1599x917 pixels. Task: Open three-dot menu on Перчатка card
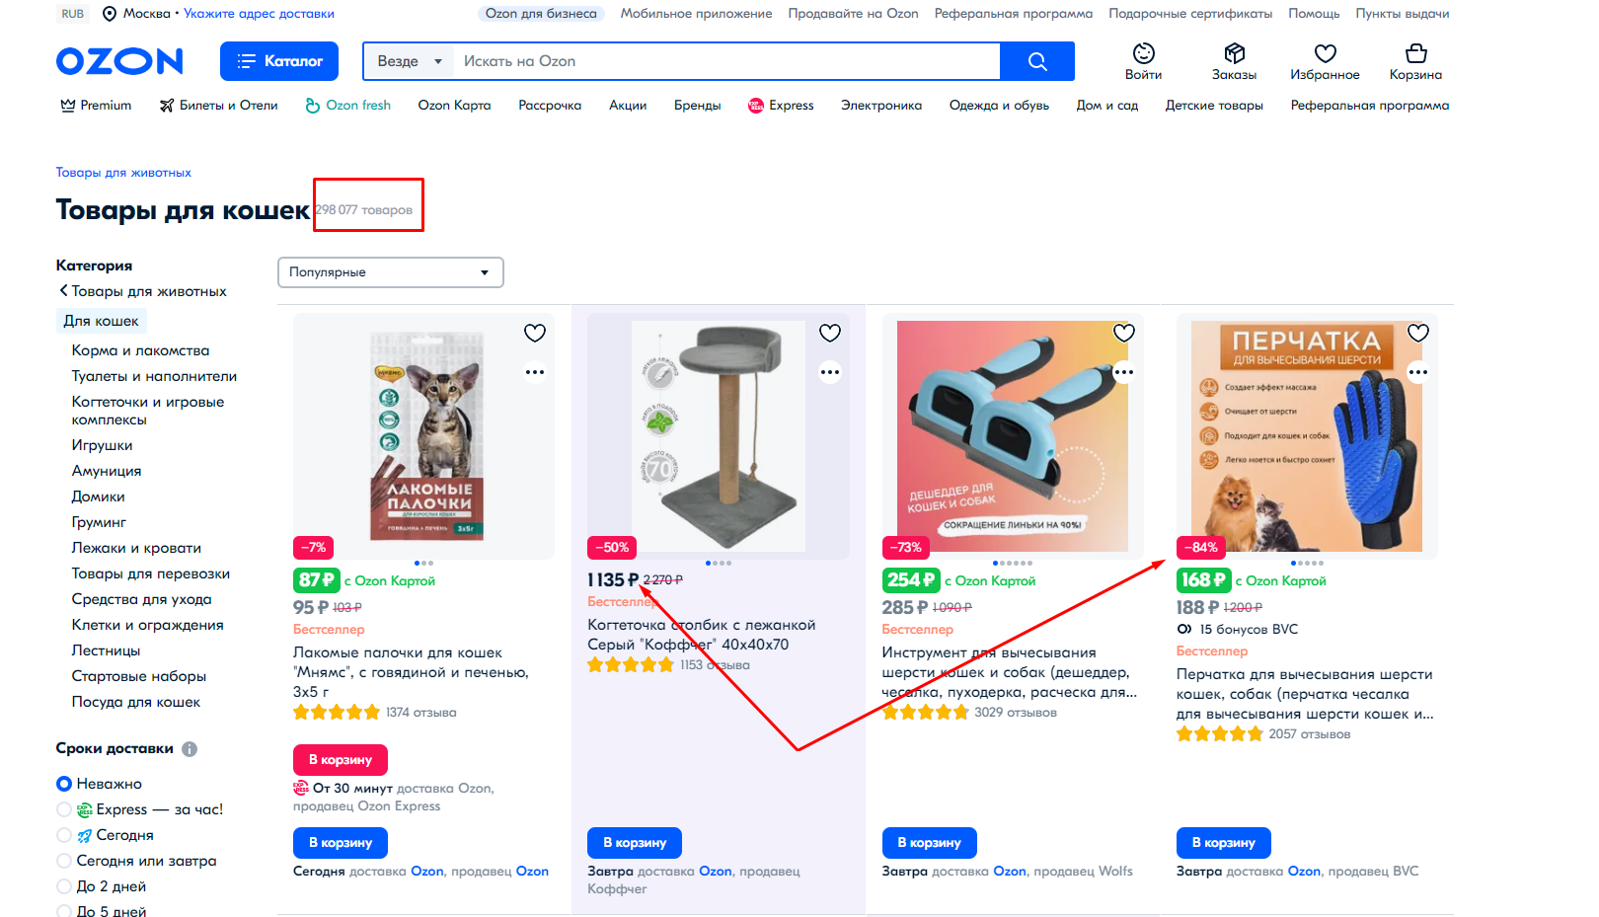click(x=1418, y=372)
